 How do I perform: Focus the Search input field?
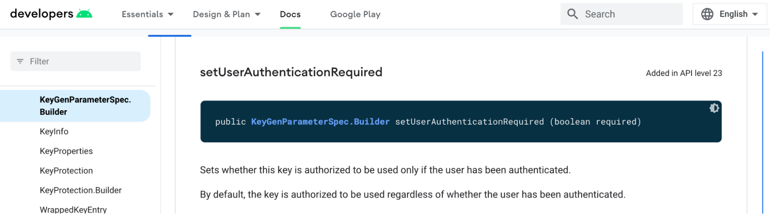621,14
